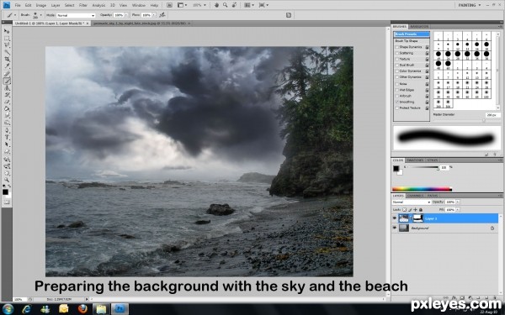Launch Bridge from the application bar
This screenshot has width=505, height=315.
pos(169,5)
